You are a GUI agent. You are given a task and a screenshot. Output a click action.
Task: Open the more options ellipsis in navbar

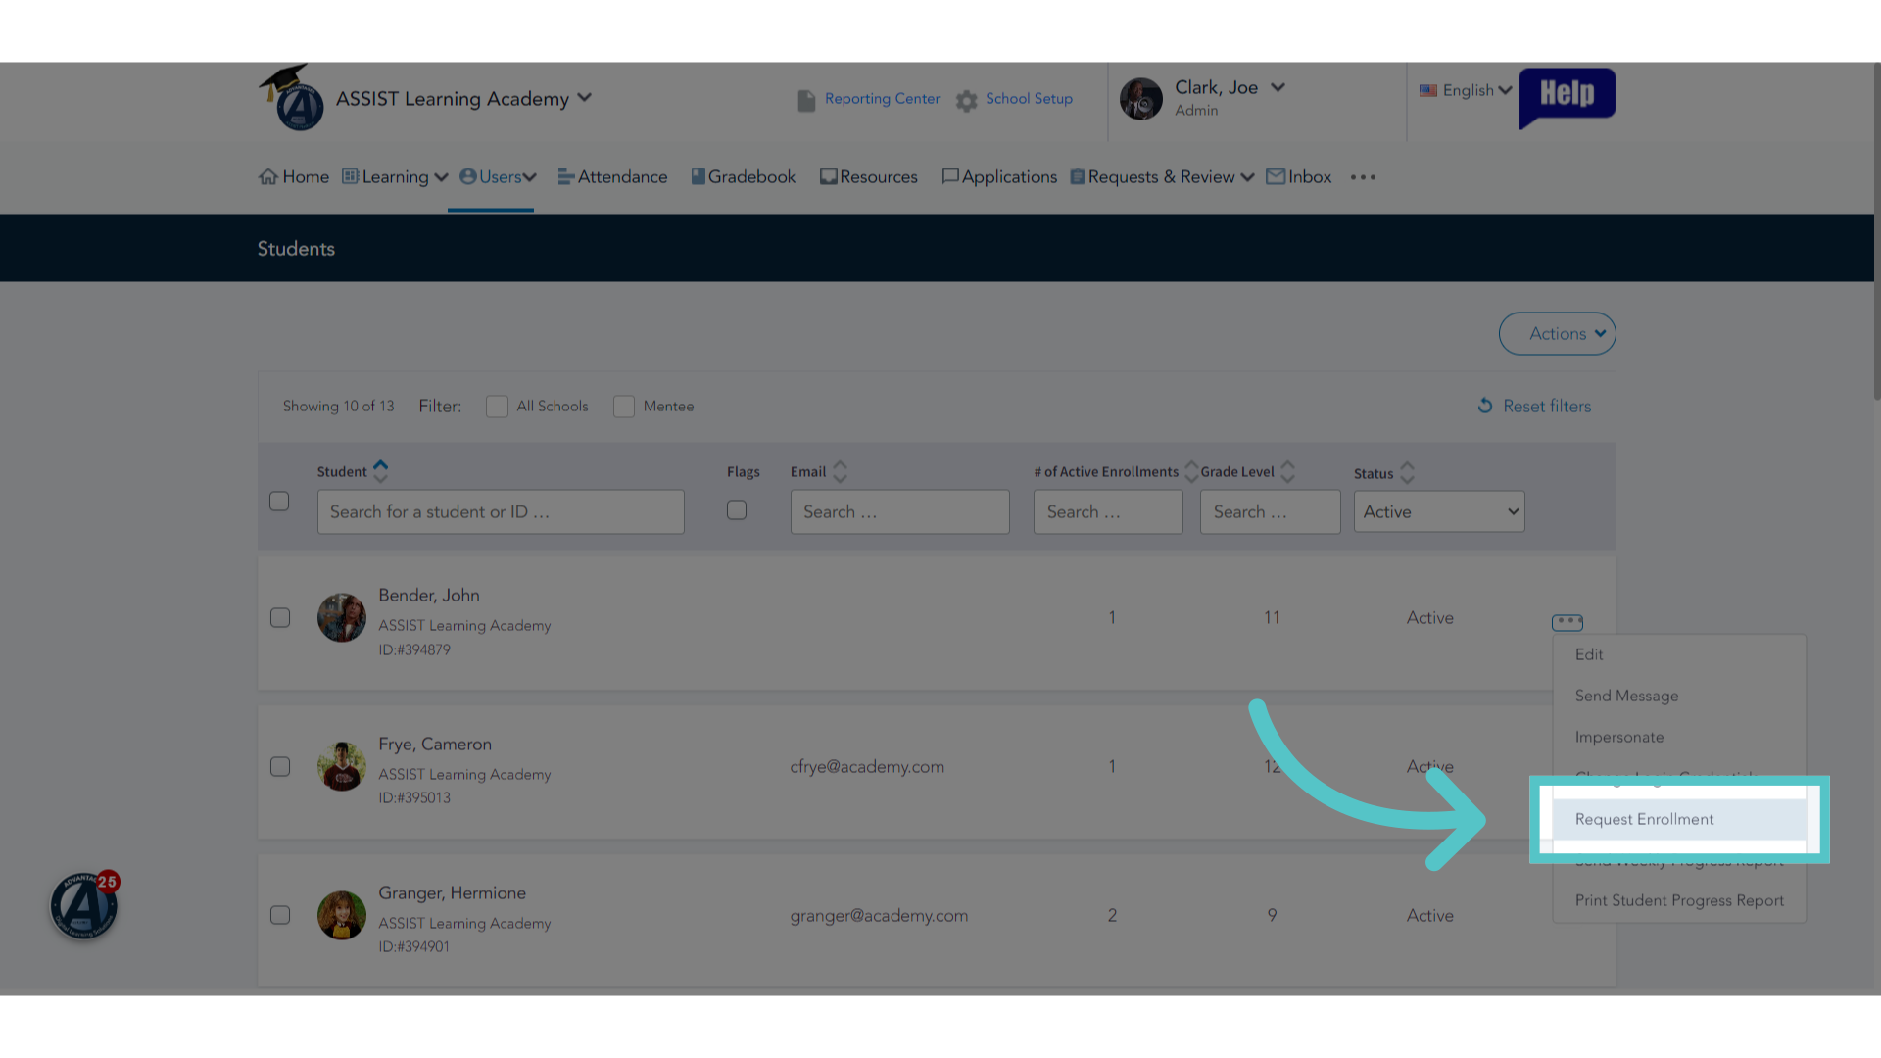(x=1363, y=177)
